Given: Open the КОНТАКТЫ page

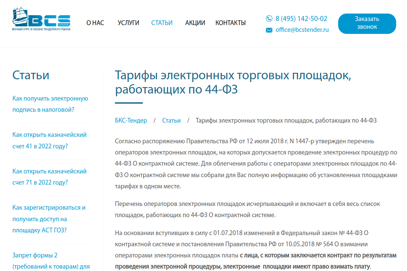Looking at the screenshot, I should pyautogui.click(x=231, y=23).
